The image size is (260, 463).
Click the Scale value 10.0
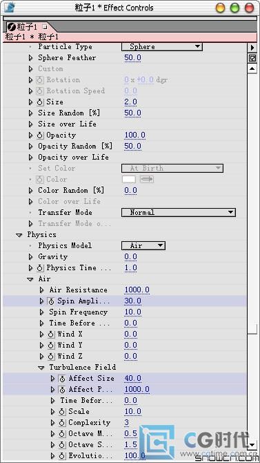pyautogui.click(x=132, y=412)
